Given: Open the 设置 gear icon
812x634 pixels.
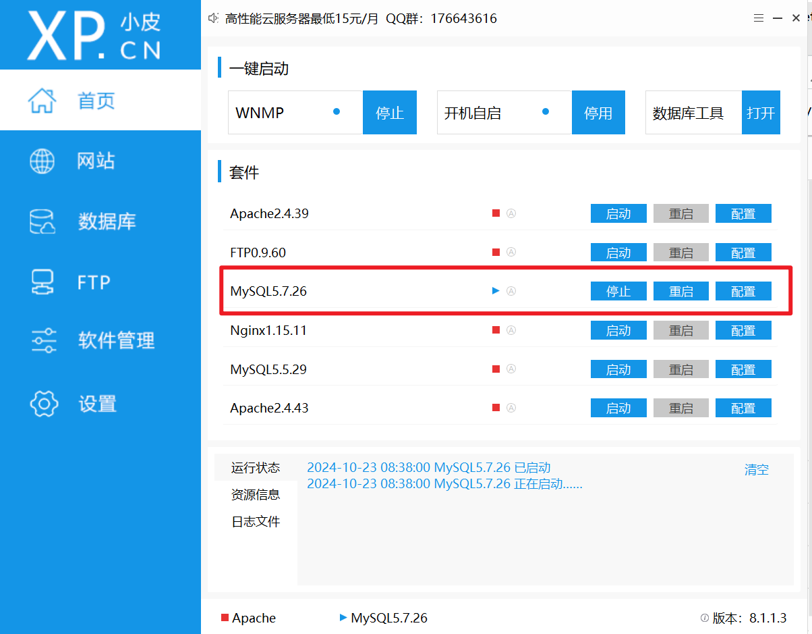Looking at the screenshot, I should coord(44,404).
